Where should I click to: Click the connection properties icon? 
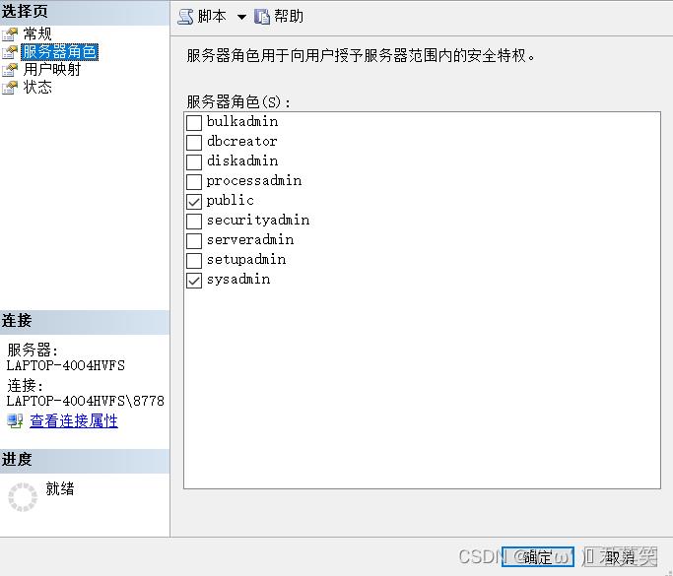(x=15, y=421)
